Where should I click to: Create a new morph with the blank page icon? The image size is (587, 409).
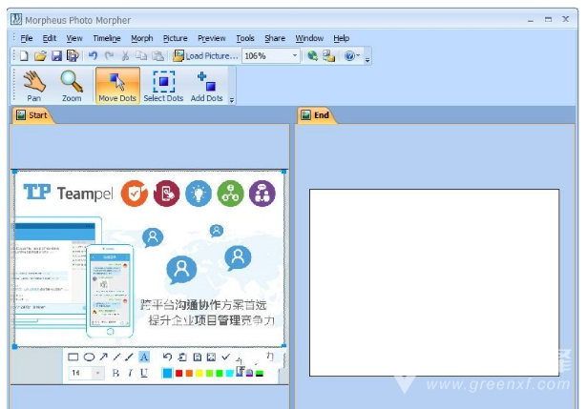click(x=24, y=56)
